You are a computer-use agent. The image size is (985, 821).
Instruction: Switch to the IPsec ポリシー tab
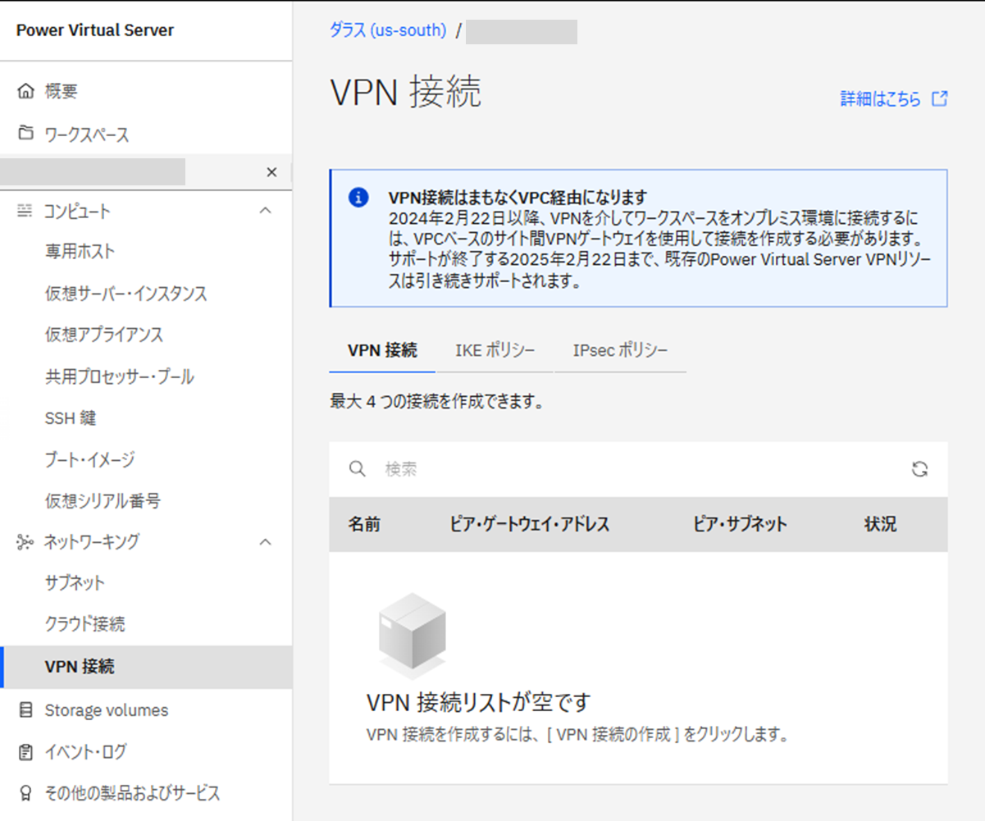(620, 350)
